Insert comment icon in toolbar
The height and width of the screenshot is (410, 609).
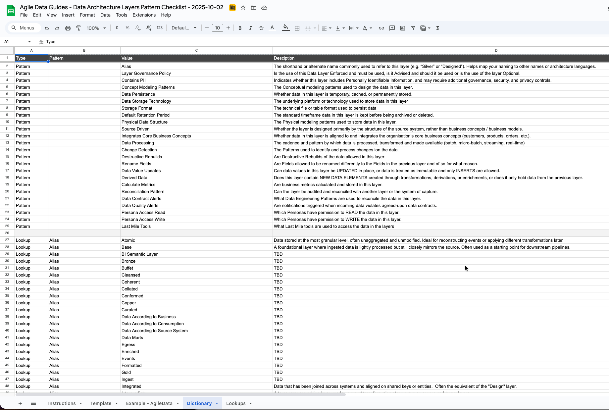pos(392,28)
